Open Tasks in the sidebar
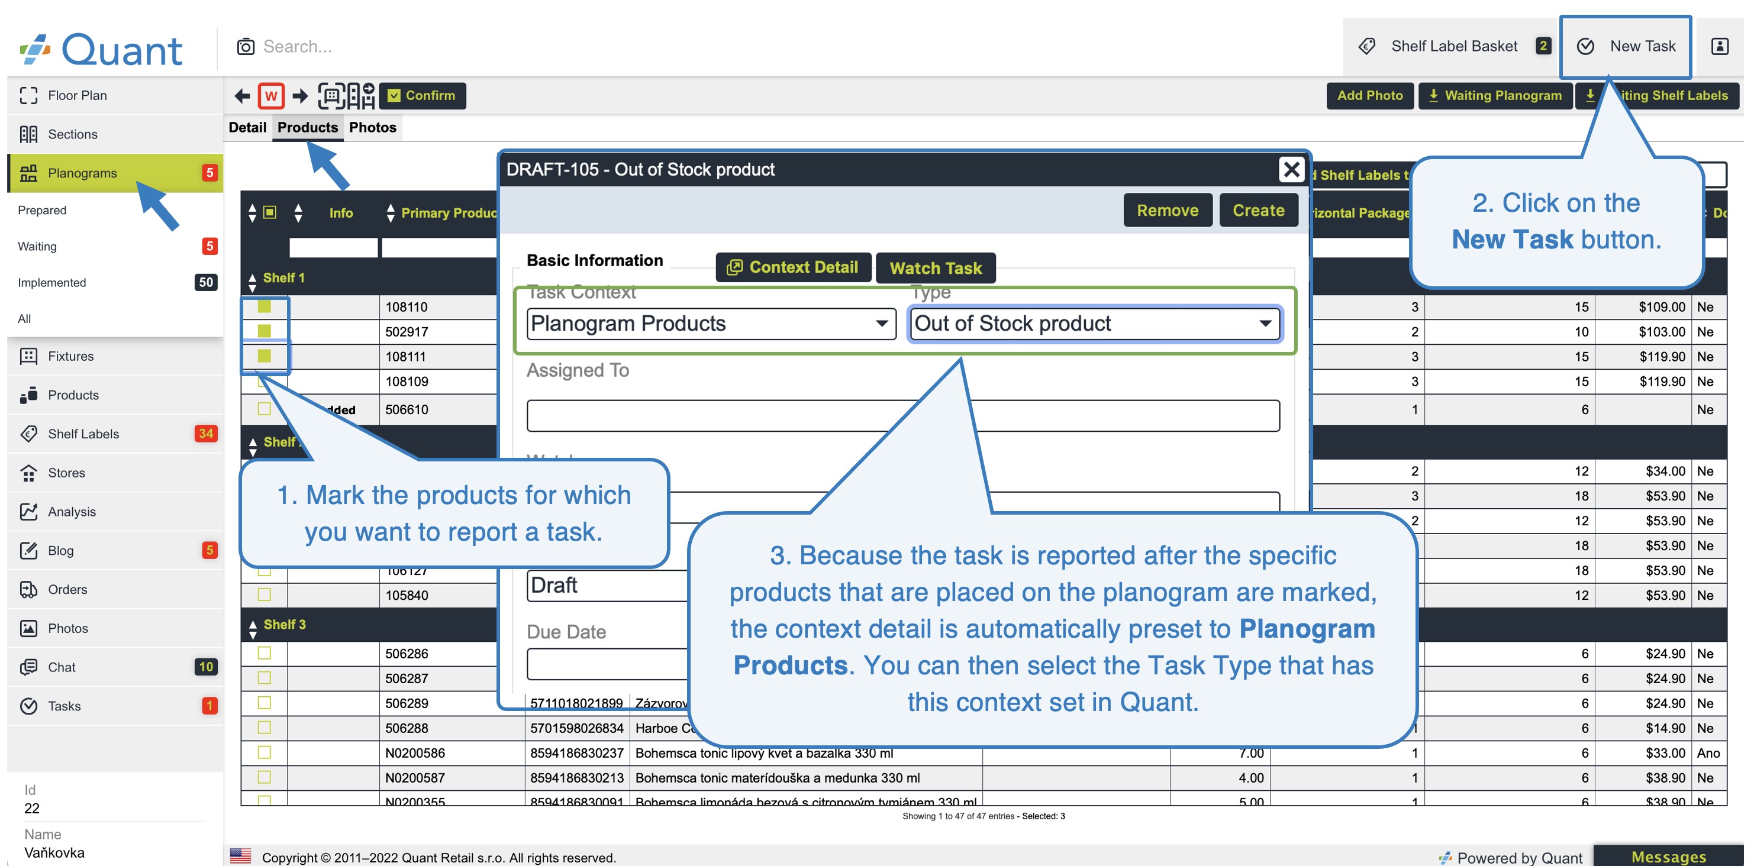The image size is (1754, 866). point(114,706)
